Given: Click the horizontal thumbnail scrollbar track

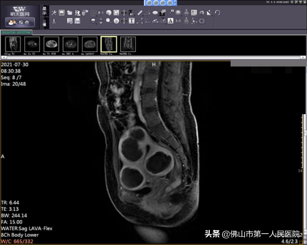Looking at the screenshot, I should [153, 57].
